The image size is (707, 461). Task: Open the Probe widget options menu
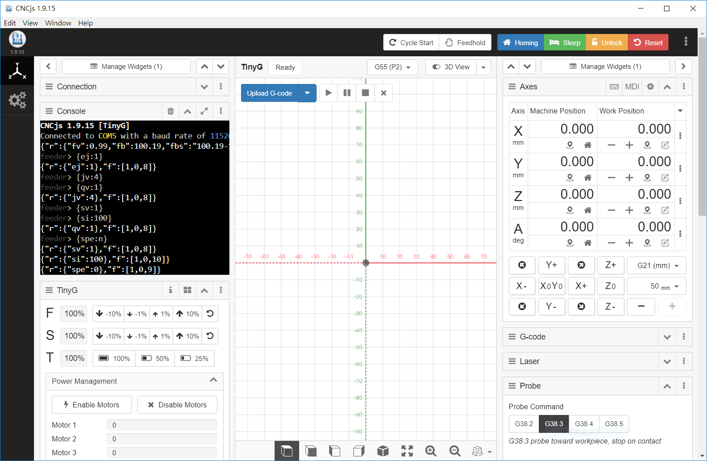click(684, 386)
